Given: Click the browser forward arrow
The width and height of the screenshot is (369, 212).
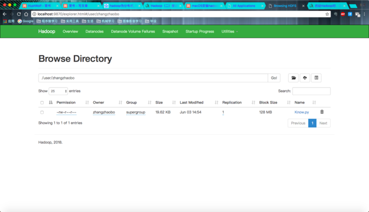Looking at the screenshot, I should tap(12, 14).
